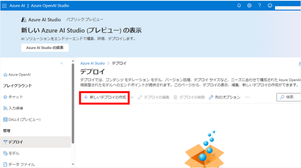Open the toolbar ellipsis overflow menu
This screenshot has width=301, height=168.
tap(248, 97)
